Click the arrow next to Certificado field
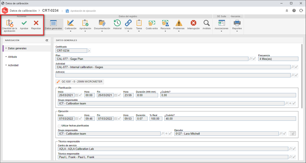This screenshot has width=306, height=163. (x=89, y=51)
